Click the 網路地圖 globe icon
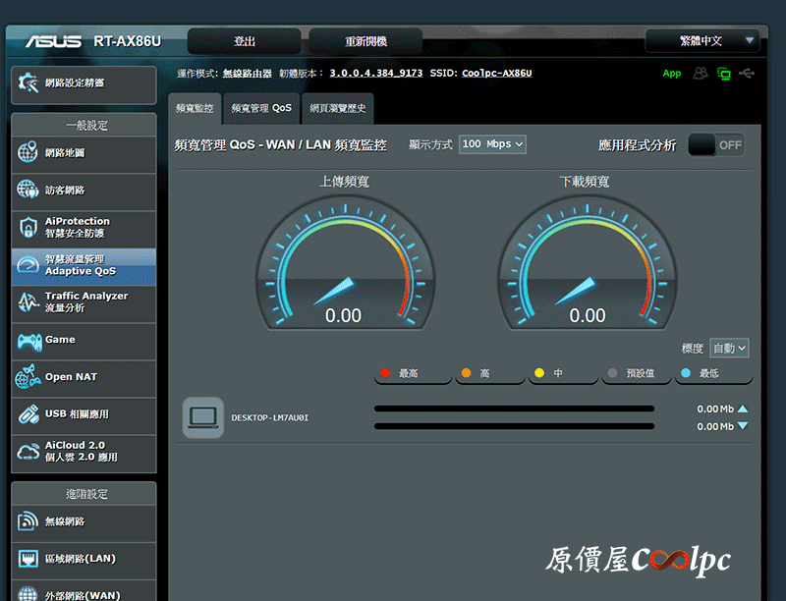Screen dimensions: 786x601 click(x=28, y=152)
